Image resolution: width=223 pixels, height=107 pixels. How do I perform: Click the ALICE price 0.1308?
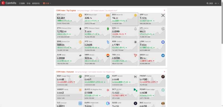click(88, 93)
